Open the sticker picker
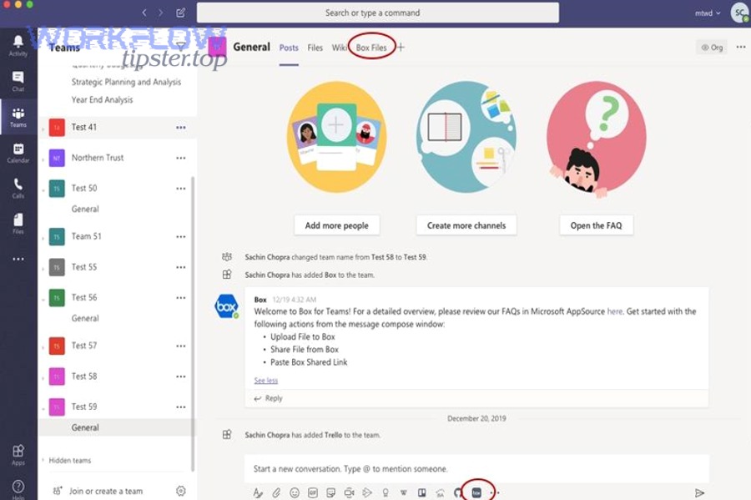Image resolution: width=751 pixels, height=500 pixels. (331, 492)
